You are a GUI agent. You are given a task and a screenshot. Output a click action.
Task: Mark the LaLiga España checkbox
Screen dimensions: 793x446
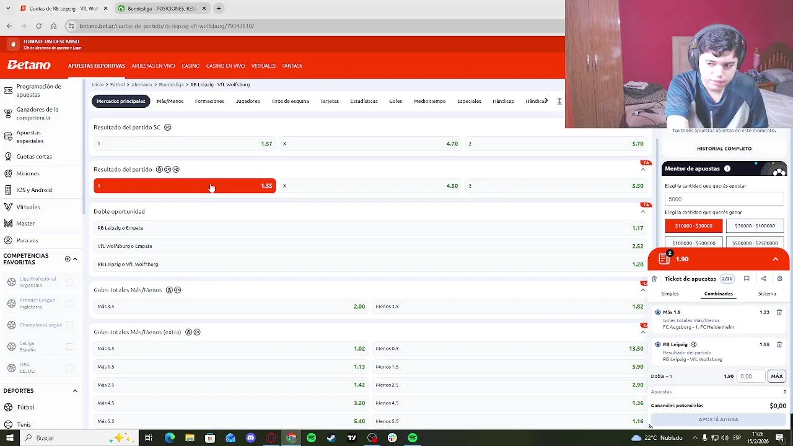(x=69, y=346)
